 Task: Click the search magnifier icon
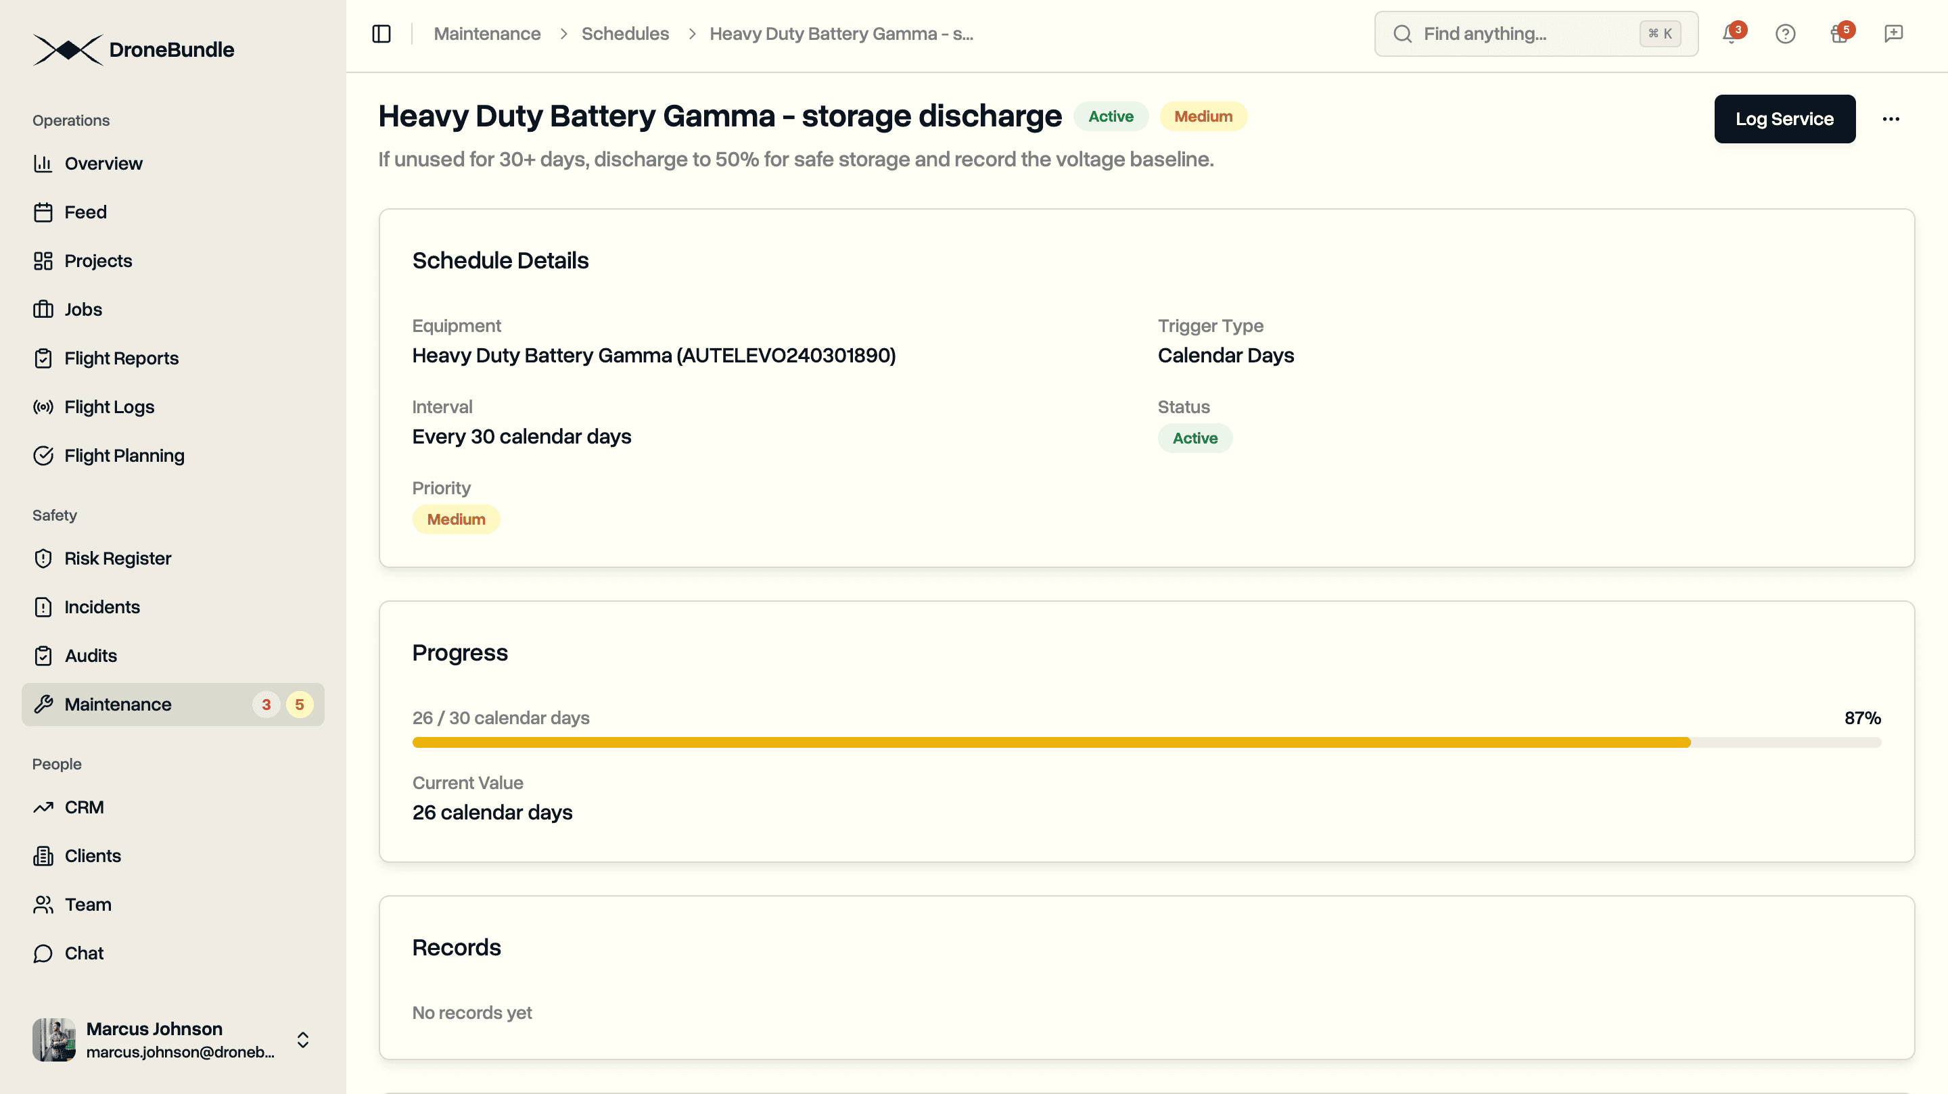pos(1403,34)
